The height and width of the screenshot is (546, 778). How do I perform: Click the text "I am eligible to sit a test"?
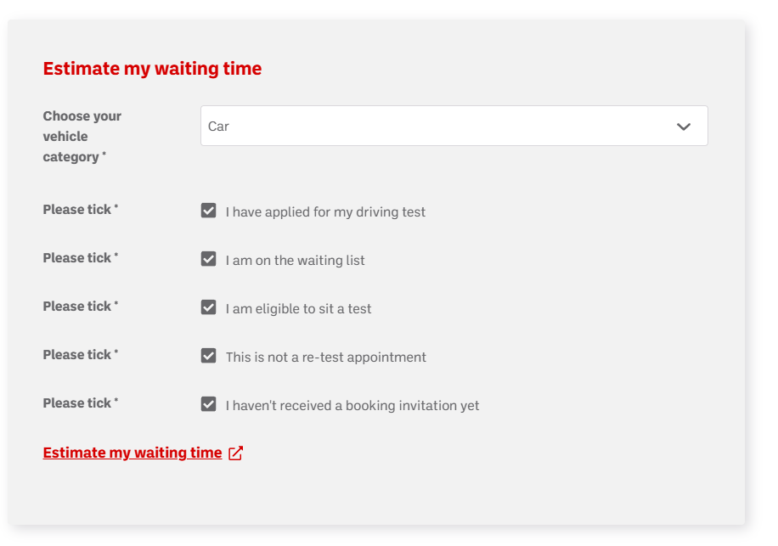tap(298, 309)
